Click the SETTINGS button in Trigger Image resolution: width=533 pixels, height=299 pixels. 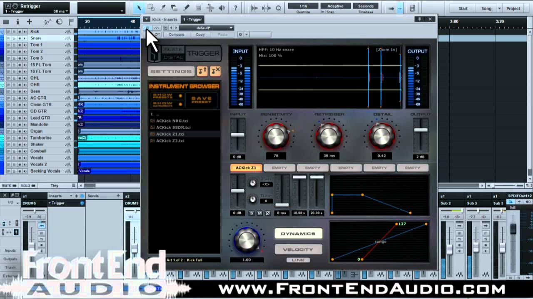click(171, 71)
